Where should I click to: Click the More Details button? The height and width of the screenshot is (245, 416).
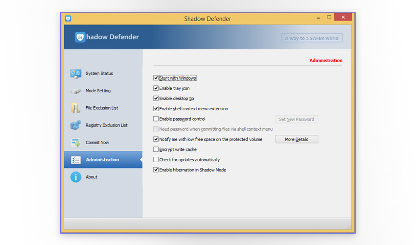coord(297,139)
